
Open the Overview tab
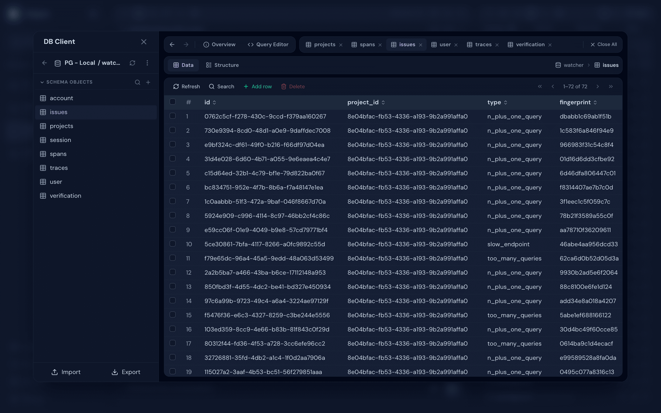219,44
